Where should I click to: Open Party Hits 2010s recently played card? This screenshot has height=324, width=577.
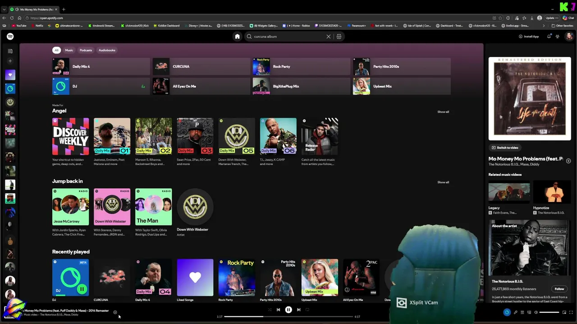click(278, 277)
